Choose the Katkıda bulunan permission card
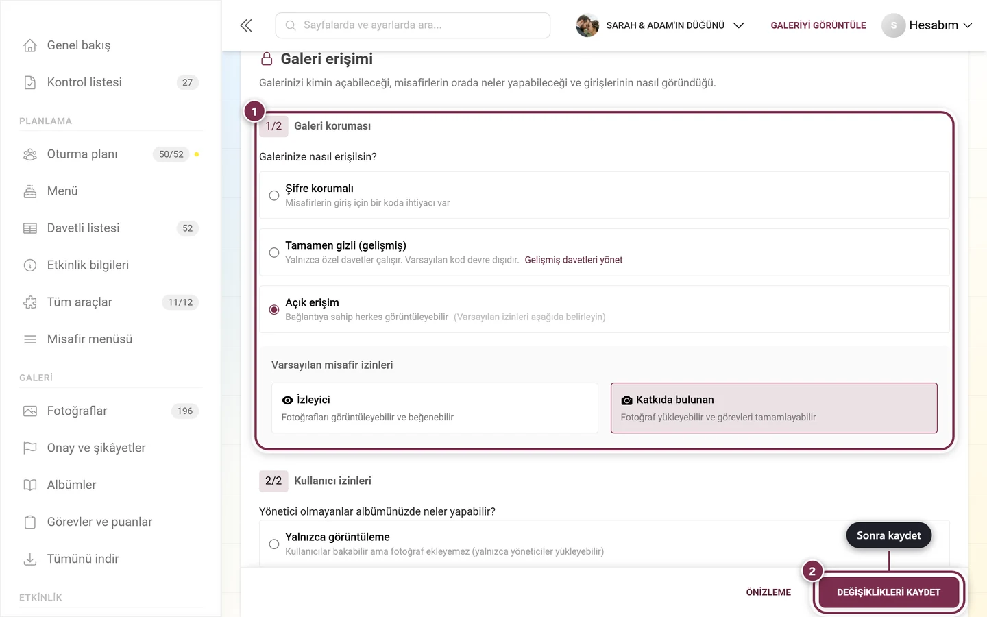 click(774, 408)
